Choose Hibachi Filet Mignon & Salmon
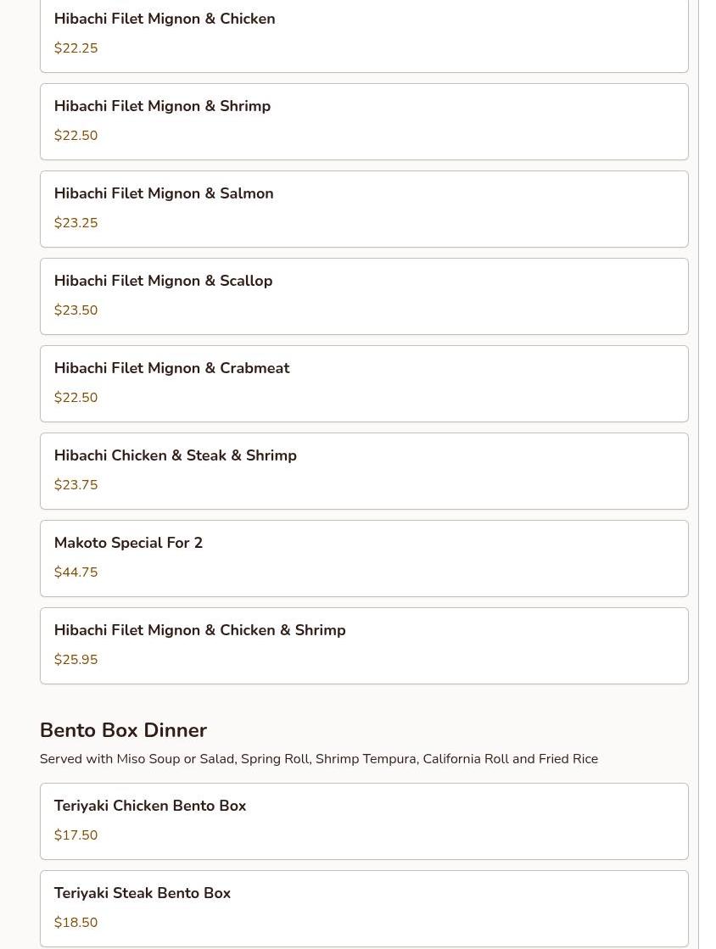716x949 pixels. point(364,209)
